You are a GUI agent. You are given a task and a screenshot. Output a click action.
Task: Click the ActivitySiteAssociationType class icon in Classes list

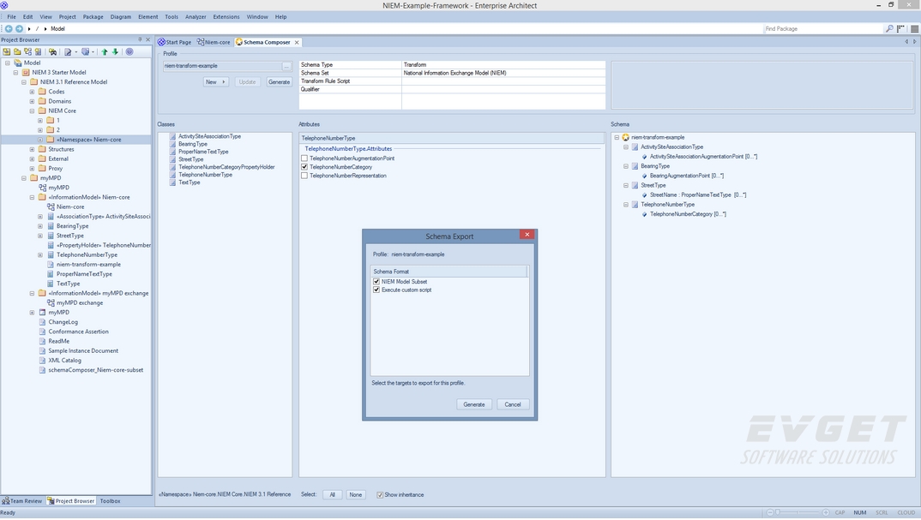click(x=172, y=136)
